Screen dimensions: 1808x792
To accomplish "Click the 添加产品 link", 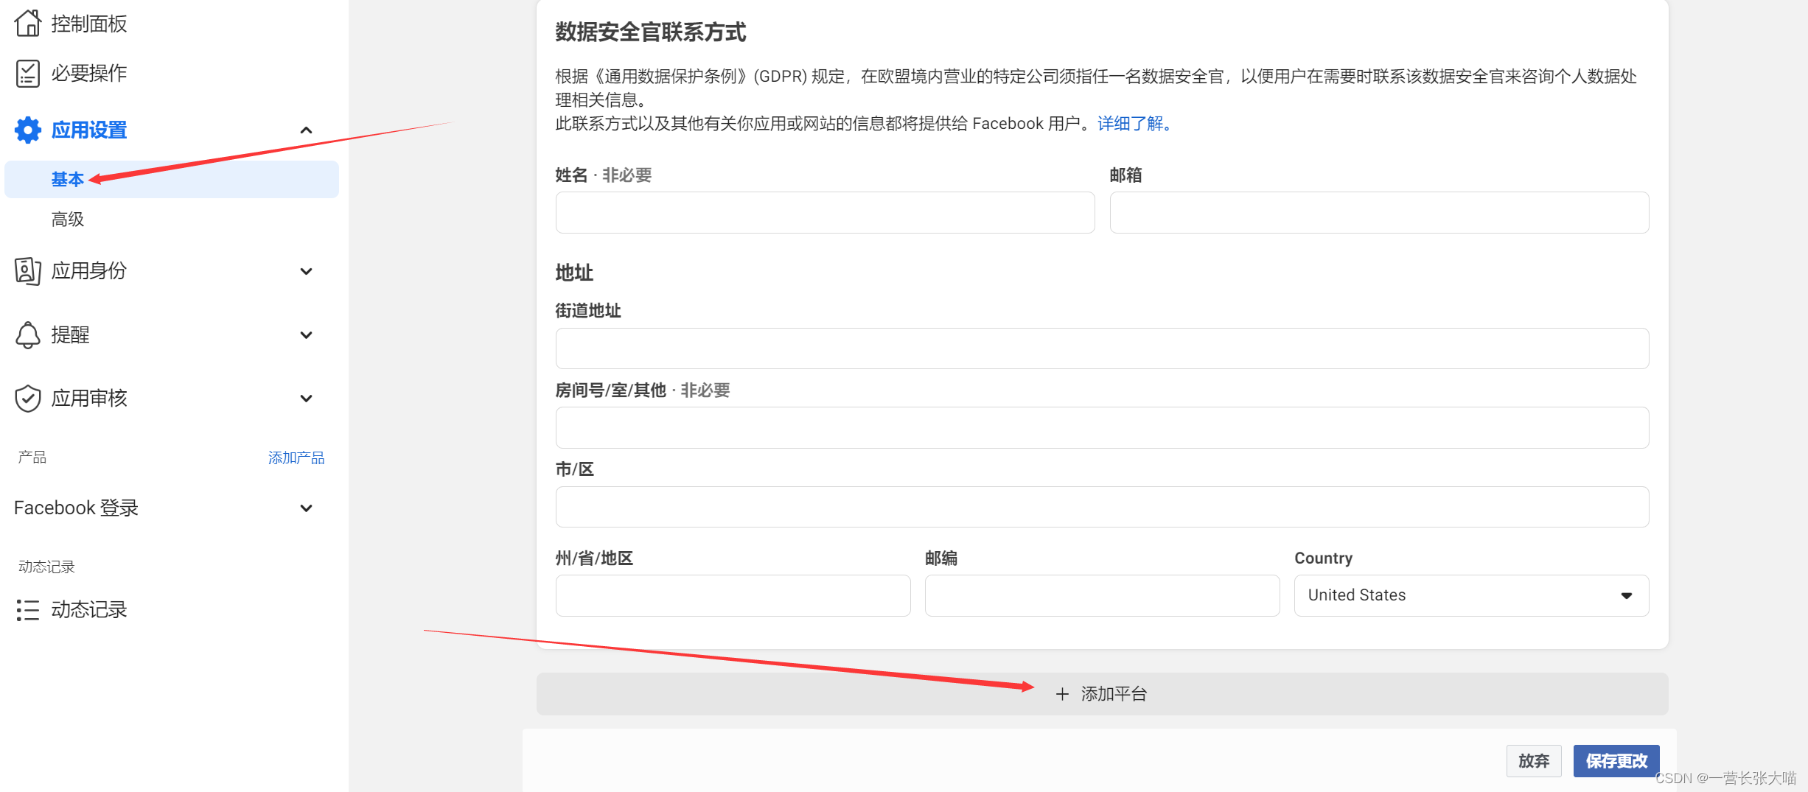I will (x=296, y=457).
